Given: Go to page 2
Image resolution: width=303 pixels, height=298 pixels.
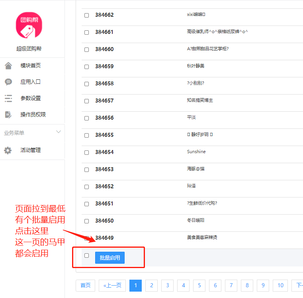Looking at the screenshot, I should pyautogui.click(x=151, y=285).
